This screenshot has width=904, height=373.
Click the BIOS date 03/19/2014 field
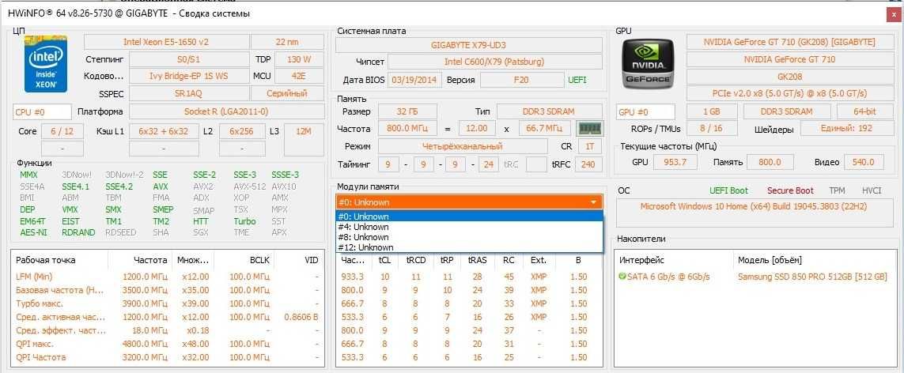pos(416,80)
